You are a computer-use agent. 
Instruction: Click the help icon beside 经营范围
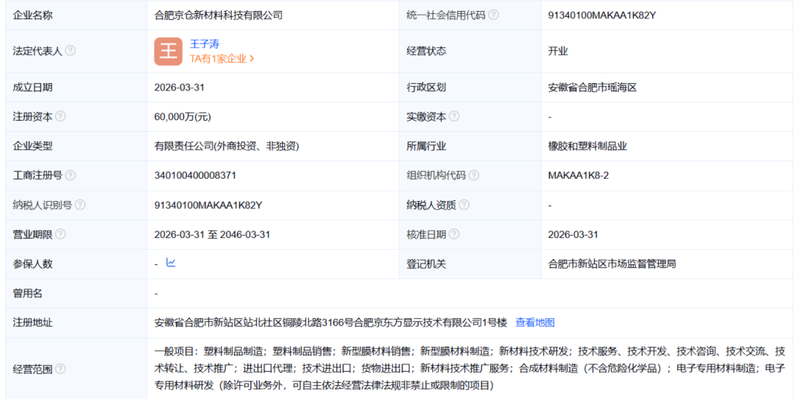coord(60,369)
